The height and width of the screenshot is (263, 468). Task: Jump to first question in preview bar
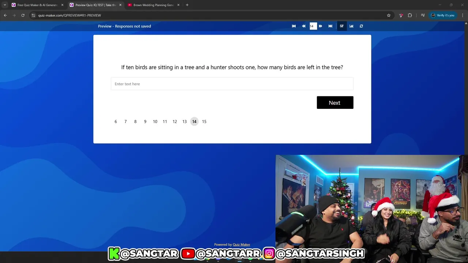pos(294,26)
